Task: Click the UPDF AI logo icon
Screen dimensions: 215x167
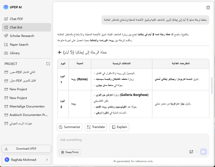Action: pos(6,7)
